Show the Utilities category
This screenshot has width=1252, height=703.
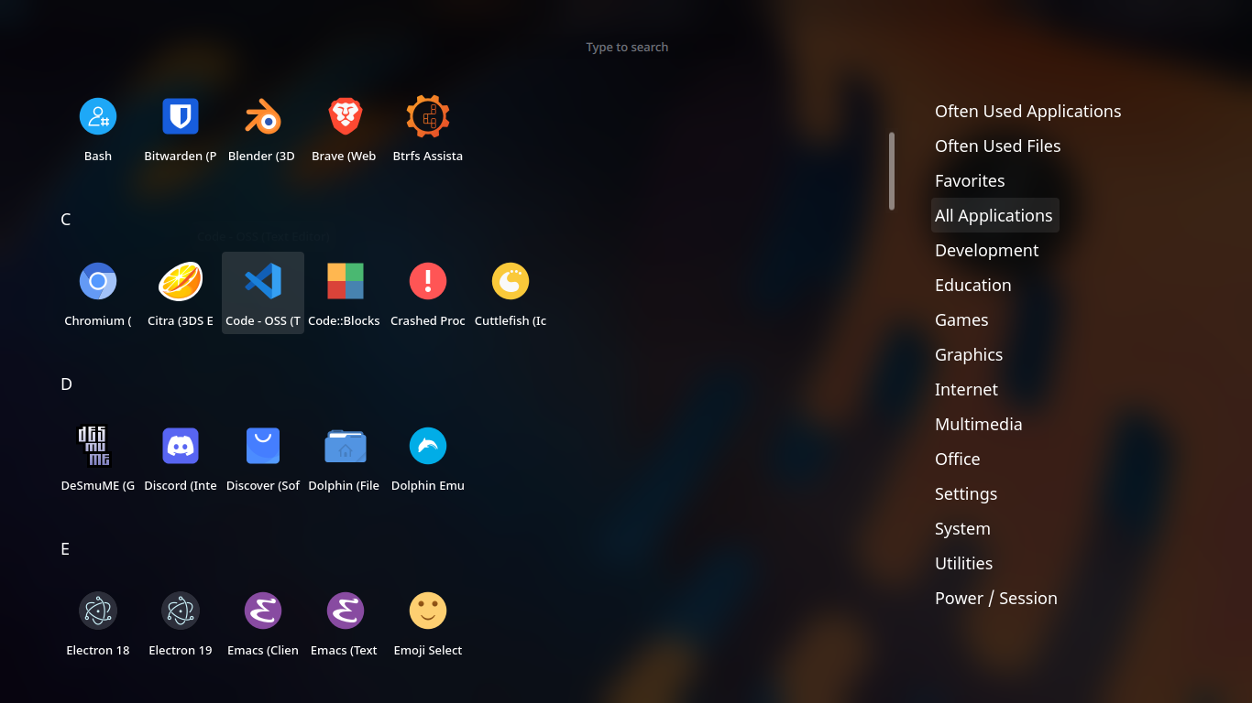pyautogui.click(x=963, y=563)
